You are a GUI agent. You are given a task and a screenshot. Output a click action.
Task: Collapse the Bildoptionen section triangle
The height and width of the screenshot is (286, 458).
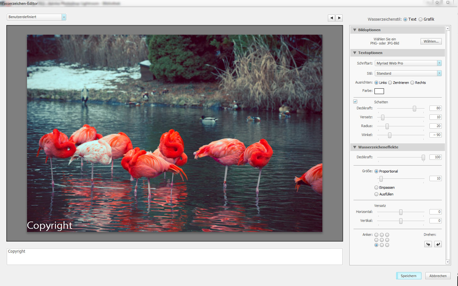click(355, 30)
